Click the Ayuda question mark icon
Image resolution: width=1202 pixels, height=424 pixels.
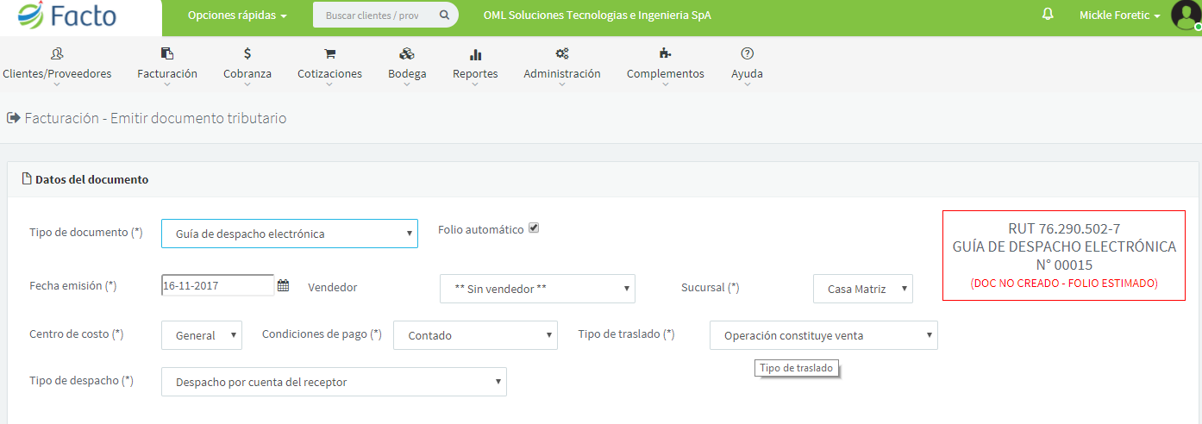(x=747, y=53)
